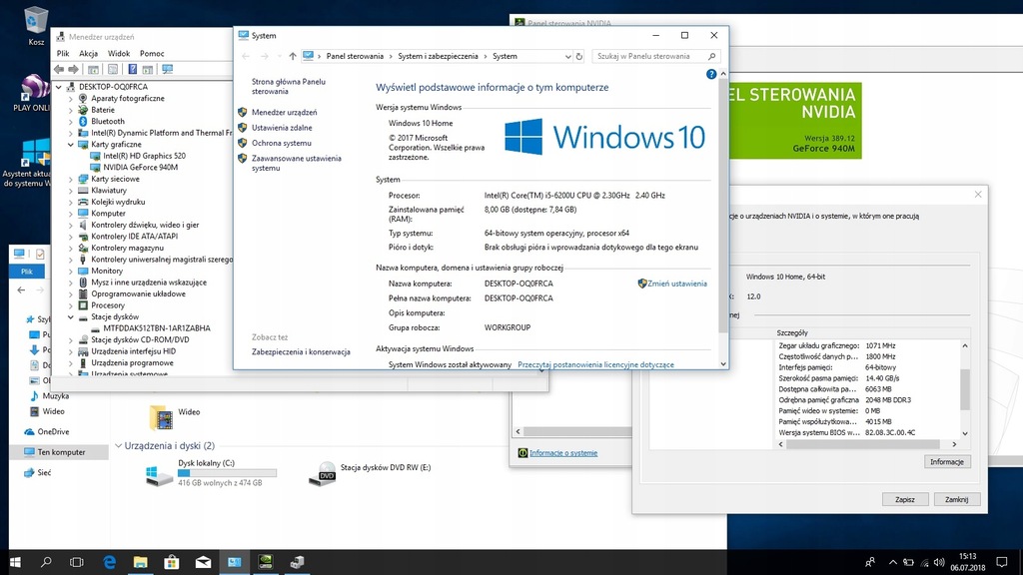This screenshot has height=575, width=1023.
Task: Click Back arrow in Device Manager toolbar
Action: 59,69
